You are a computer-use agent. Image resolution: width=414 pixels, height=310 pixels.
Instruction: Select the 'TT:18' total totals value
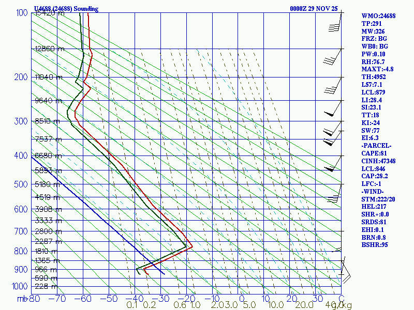(370, 115)
